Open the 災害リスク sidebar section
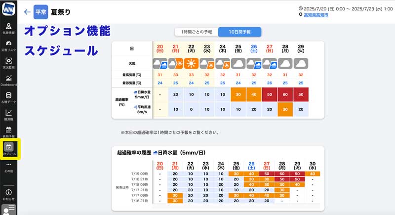Screen dimensions: 395x215 pyautogui.click(x=8, y=45)
